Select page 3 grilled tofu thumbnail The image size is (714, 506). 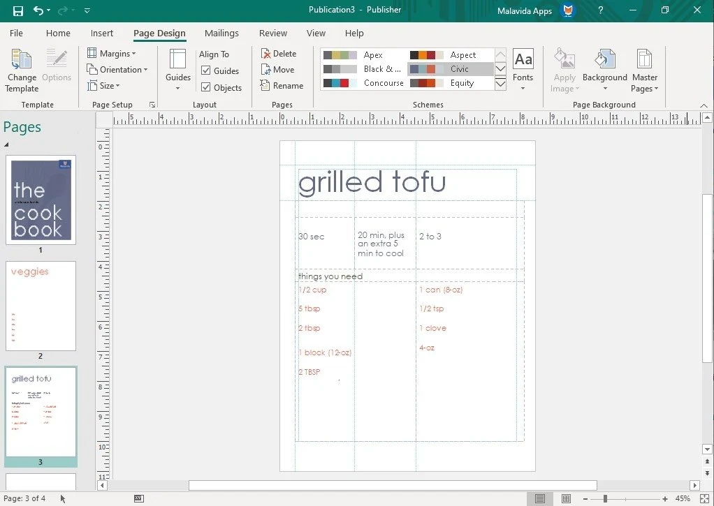(41, 412)
